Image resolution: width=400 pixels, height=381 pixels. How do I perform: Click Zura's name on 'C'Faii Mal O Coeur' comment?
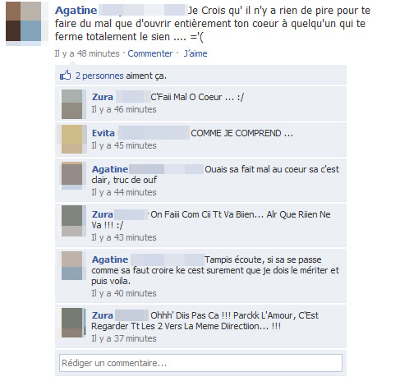tap(103, 97)
